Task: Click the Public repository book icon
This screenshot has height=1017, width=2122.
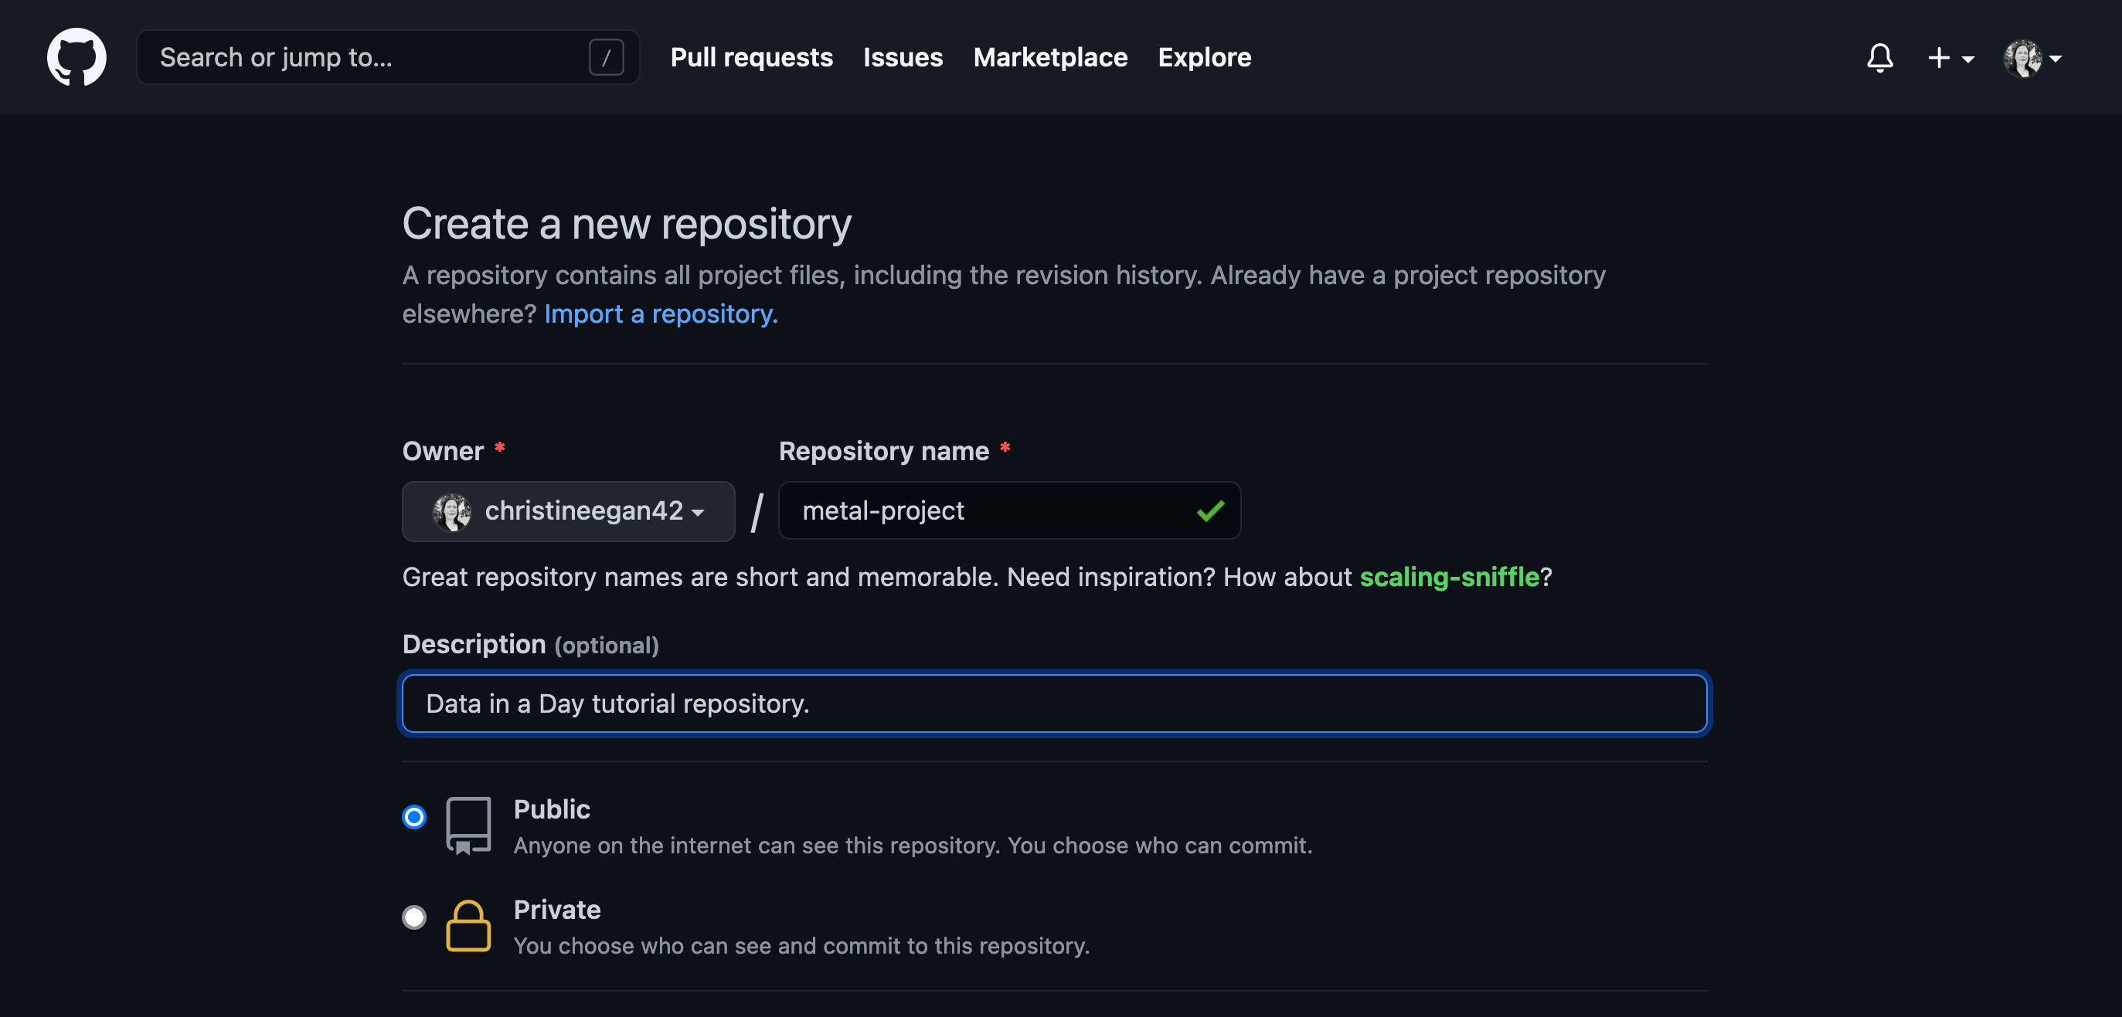Action: (x=468, y=824)
